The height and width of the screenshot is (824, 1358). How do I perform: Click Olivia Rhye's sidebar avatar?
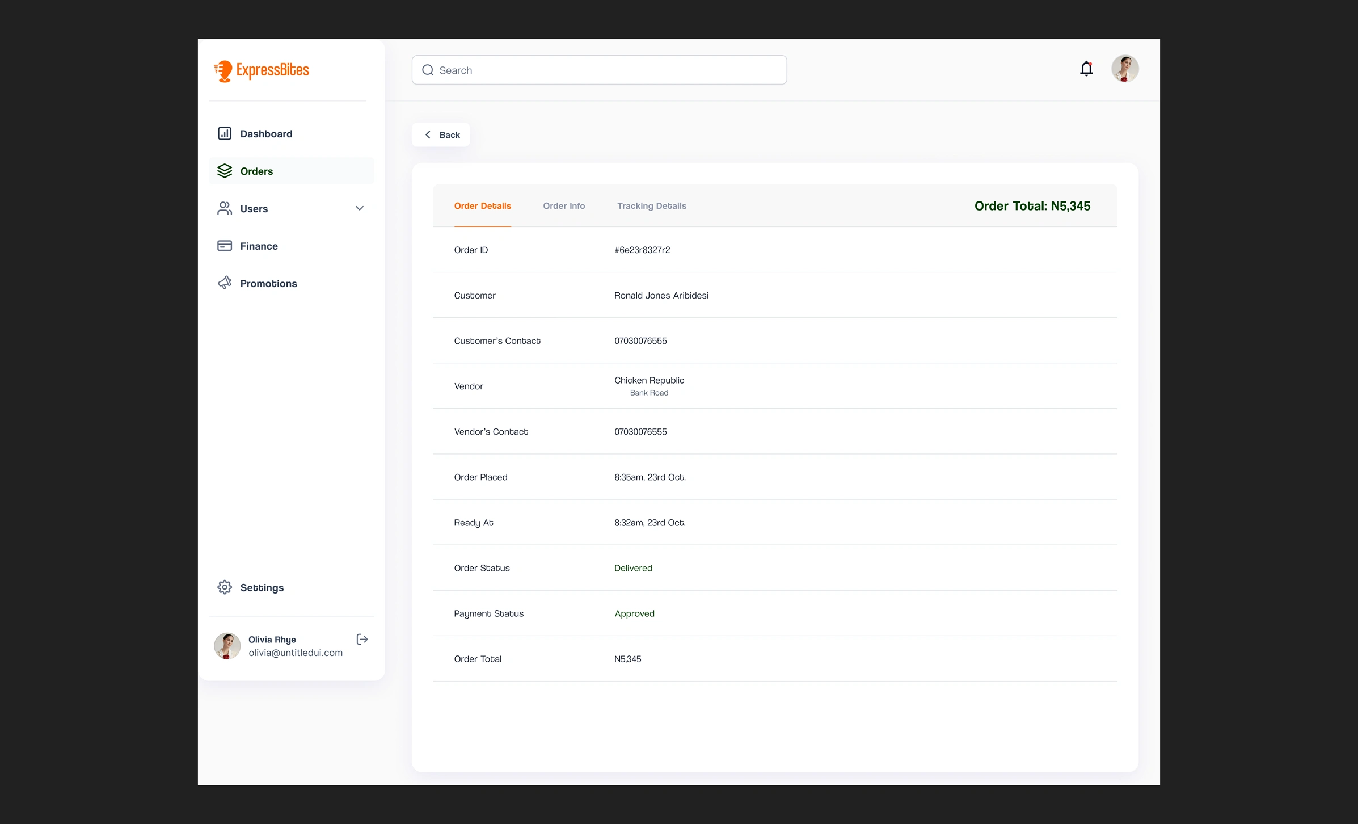227,646
